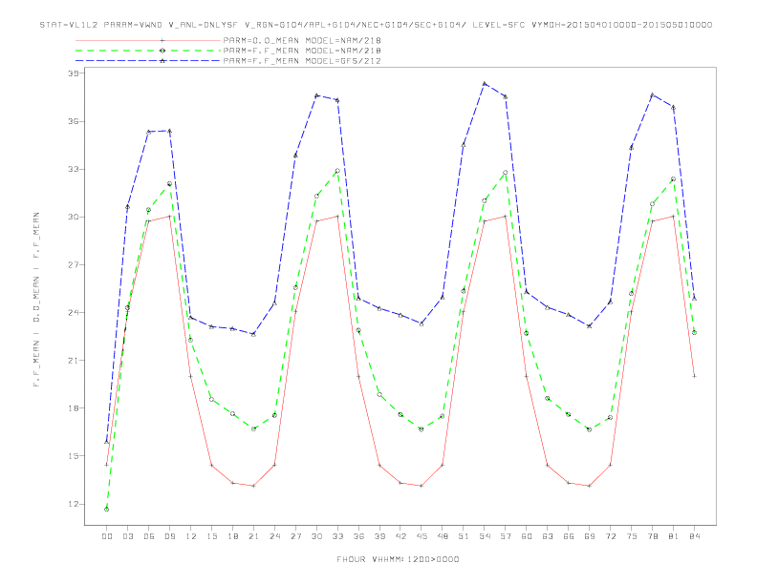The image size is (757, 584).
Task: Click x-axis forecast hour label 33
Action: 337,536
